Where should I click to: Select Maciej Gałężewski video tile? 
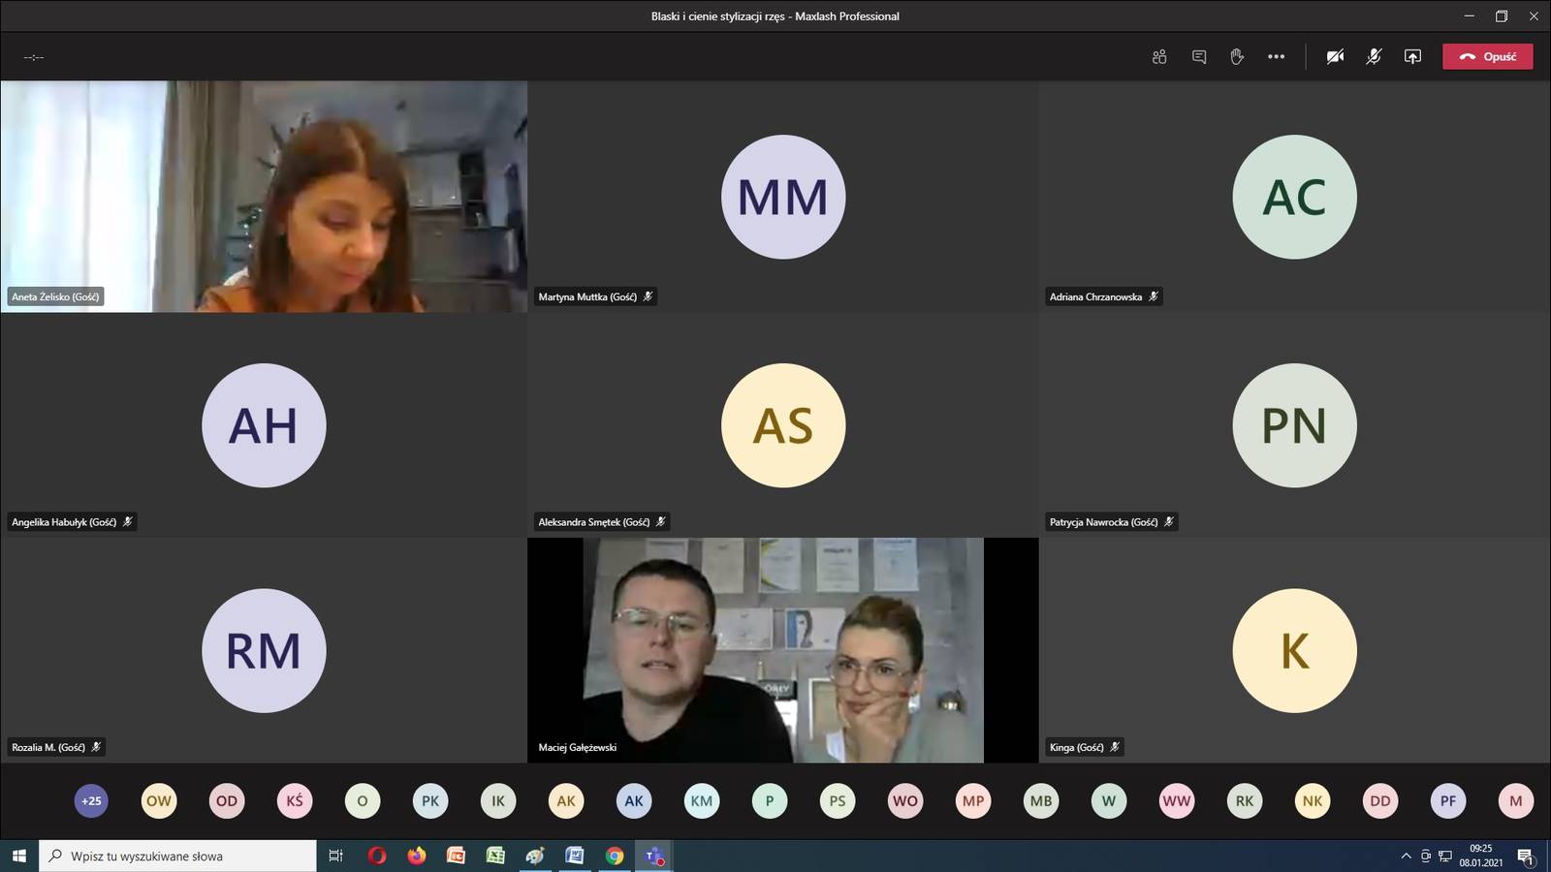click(x=782, y=650)
